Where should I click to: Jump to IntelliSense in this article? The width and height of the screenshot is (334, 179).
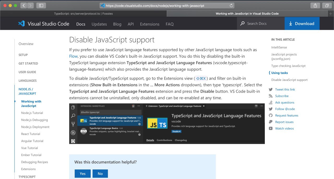click(279, 47)
